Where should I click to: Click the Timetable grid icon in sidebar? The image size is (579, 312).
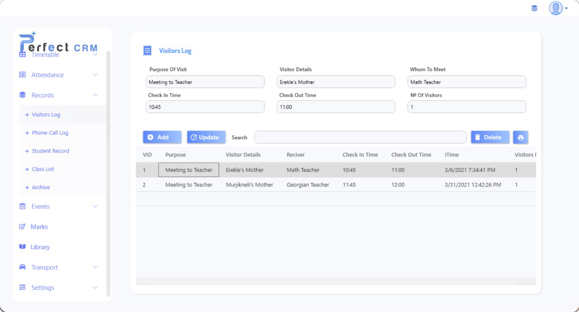pyautogui.click(x=22, y=54)
